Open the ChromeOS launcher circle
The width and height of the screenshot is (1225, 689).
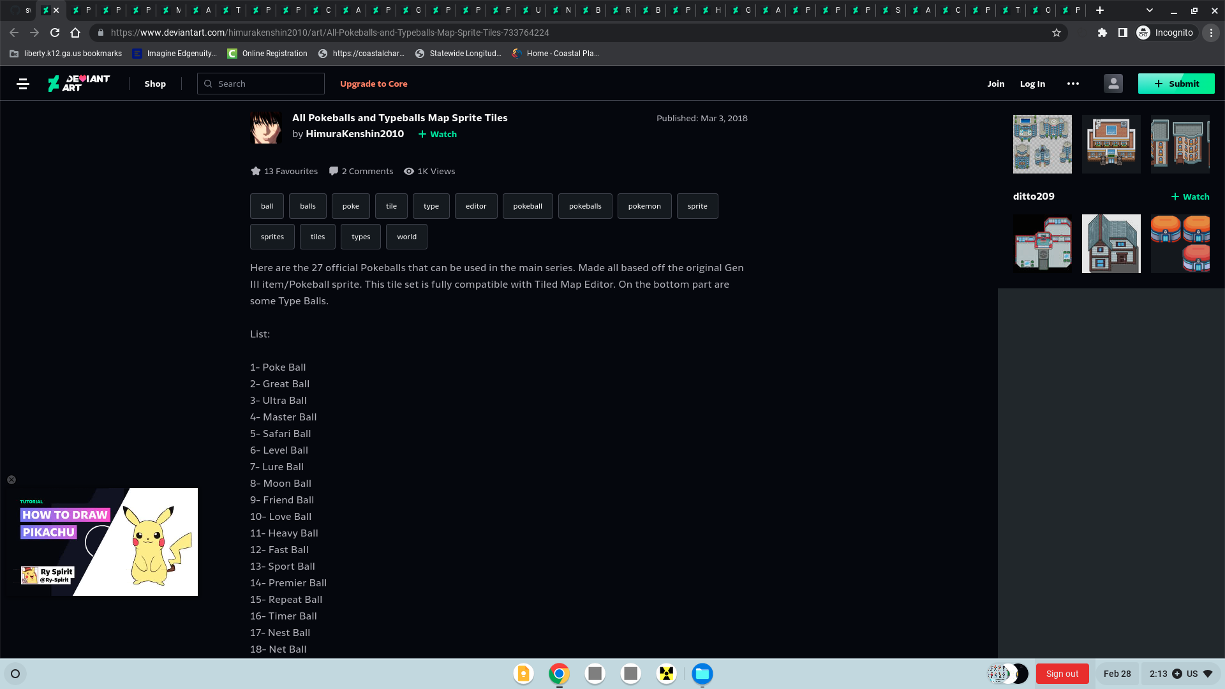pyautogui.click(x=15, y=674)
